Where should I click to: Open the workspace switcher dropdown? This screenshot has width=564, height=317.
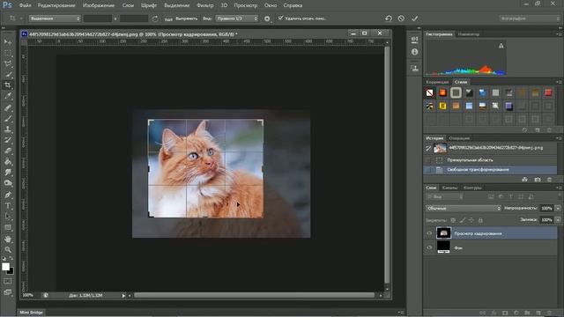[530, 18]
